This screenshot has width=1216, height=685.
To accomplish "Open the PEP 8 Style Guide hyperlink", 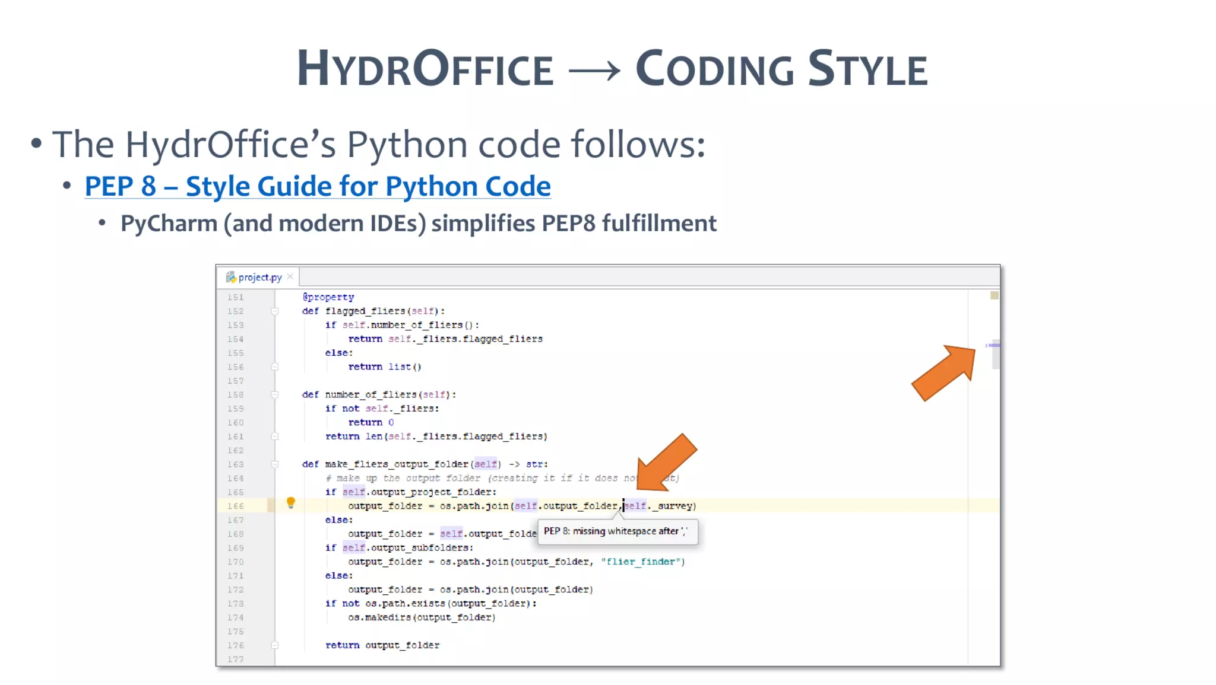I will click(x=317, y=186).
